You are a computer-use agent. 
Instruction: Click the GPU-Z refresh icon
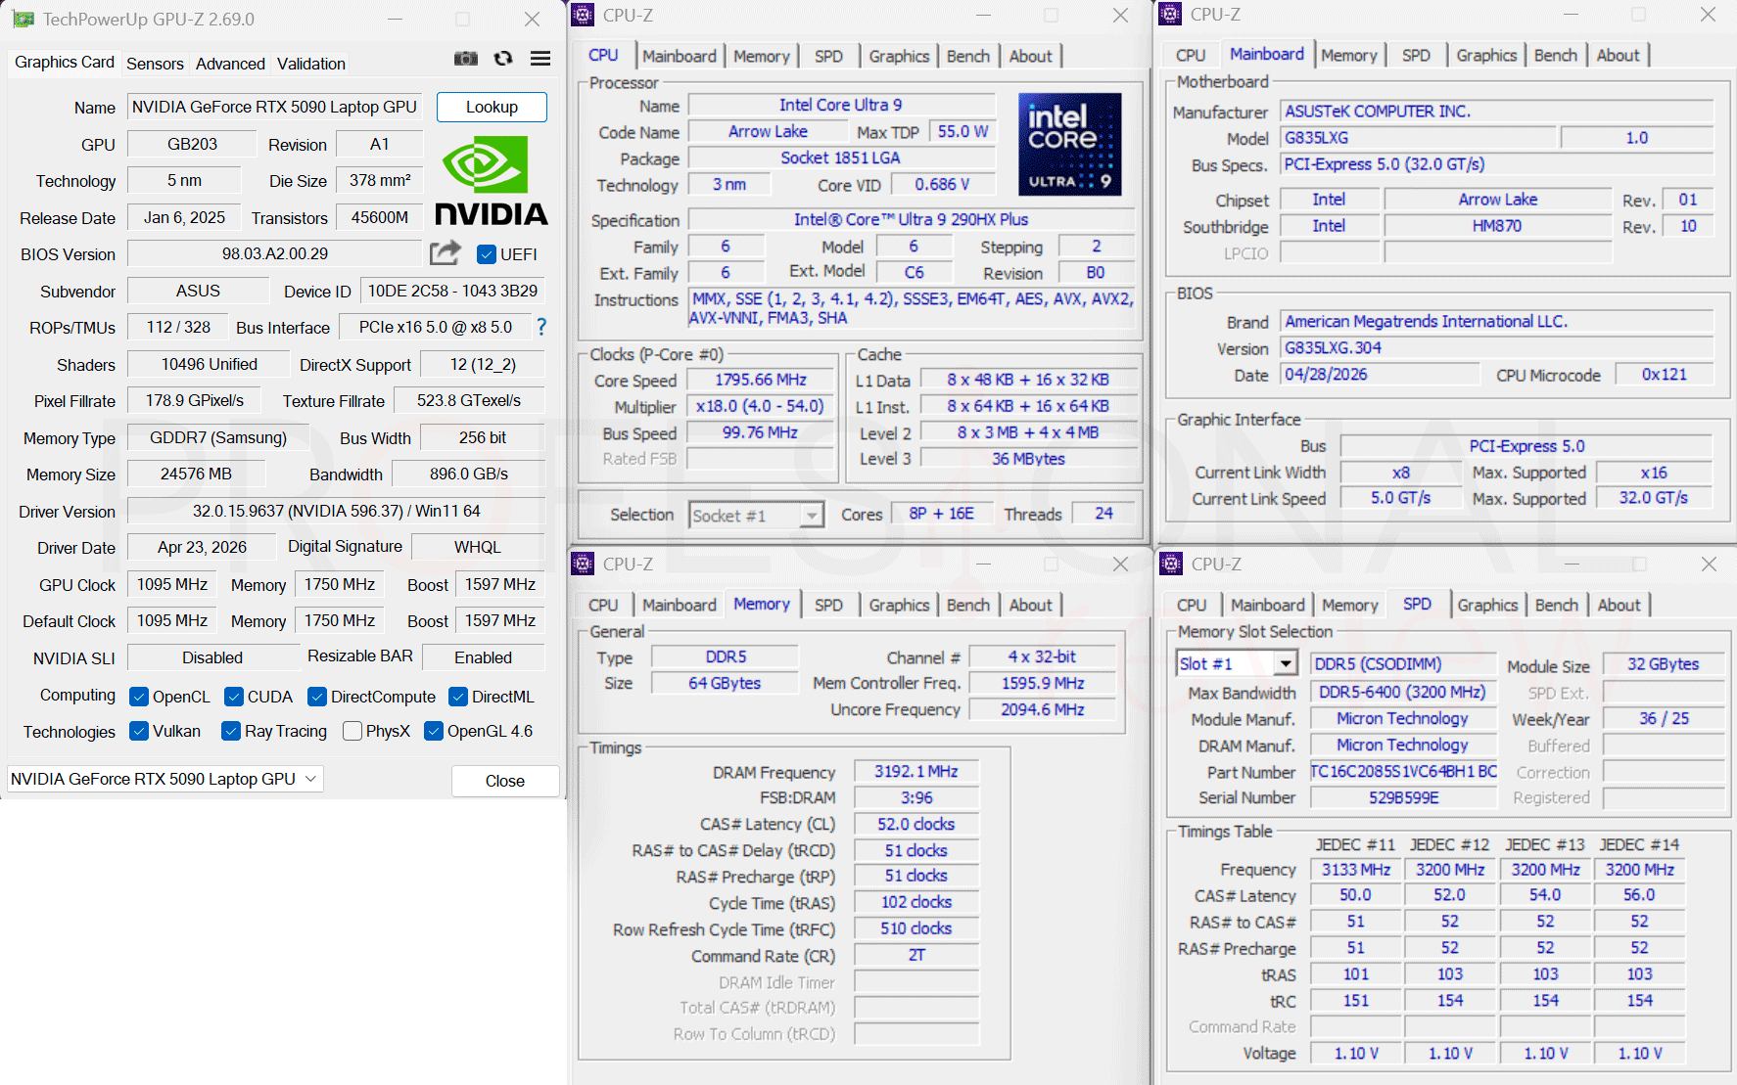click(x=503, y=59)
